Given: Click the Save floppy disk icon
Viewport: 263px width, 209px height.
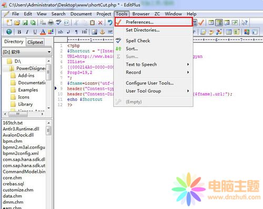Looking at the screenshot, I should point(25,23).
